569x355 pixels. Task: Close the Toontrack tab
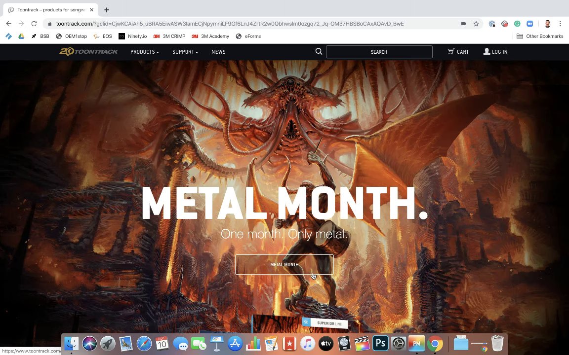(91, 10)
